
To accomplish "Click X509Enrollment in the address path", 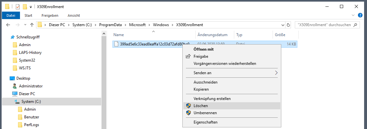I will point(189,25).
